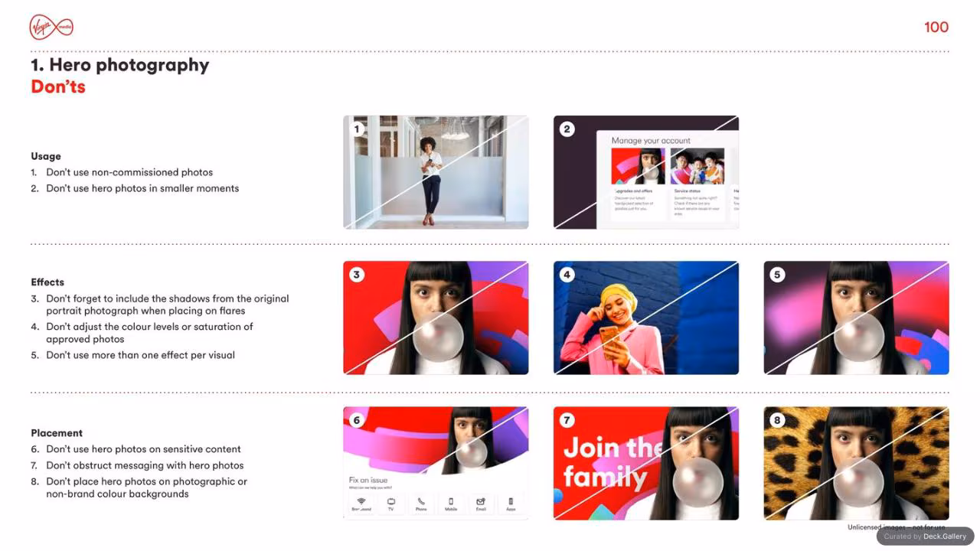The height and width of the screenshot is (551, 980).
Task: Select thumbnail 4 of woman in yellow headscarf
Action: tap(646, 318)
